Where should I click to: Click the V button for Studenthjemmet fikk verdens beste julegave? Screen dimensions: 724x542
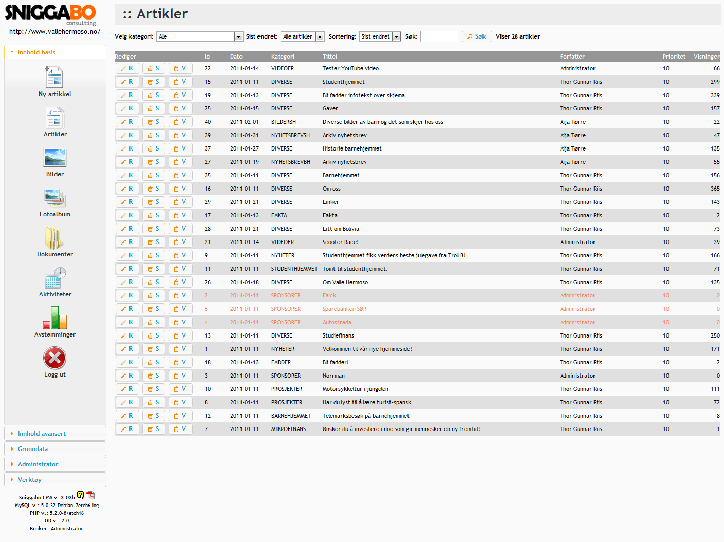click(180, 255)
